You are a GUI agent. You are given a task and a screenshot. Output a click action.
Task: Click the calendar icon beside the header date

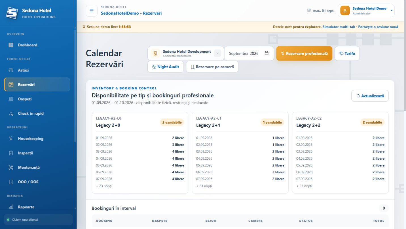pos(309,11)
